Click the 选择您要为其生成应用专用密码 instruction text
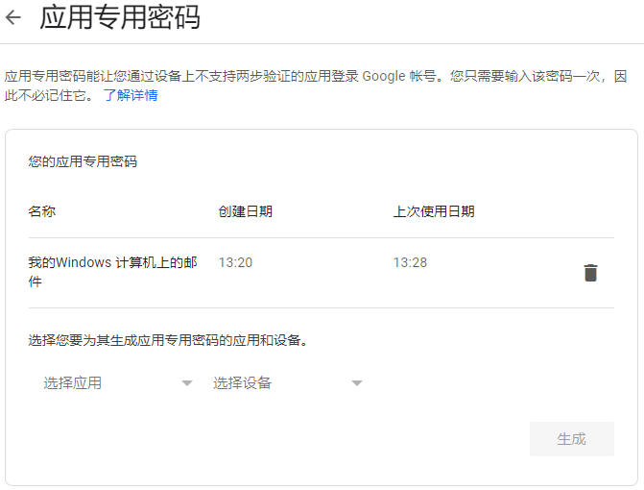The width and height of the screenshot is (644, 490). point(168,340)
